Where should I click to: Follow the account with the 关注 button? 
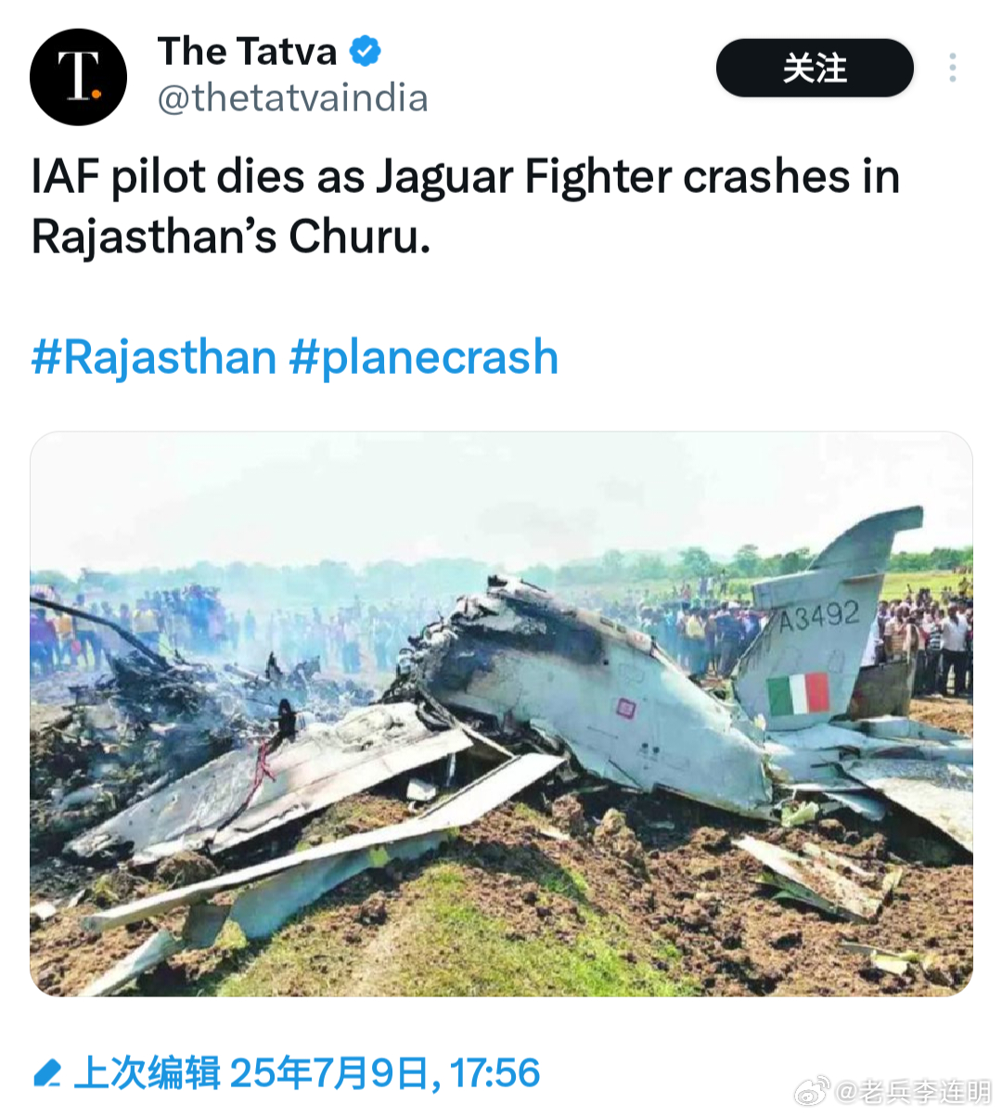pos(815,68)
